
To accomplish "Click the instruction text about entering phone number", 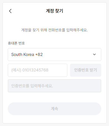I will [x=54, y=30].
